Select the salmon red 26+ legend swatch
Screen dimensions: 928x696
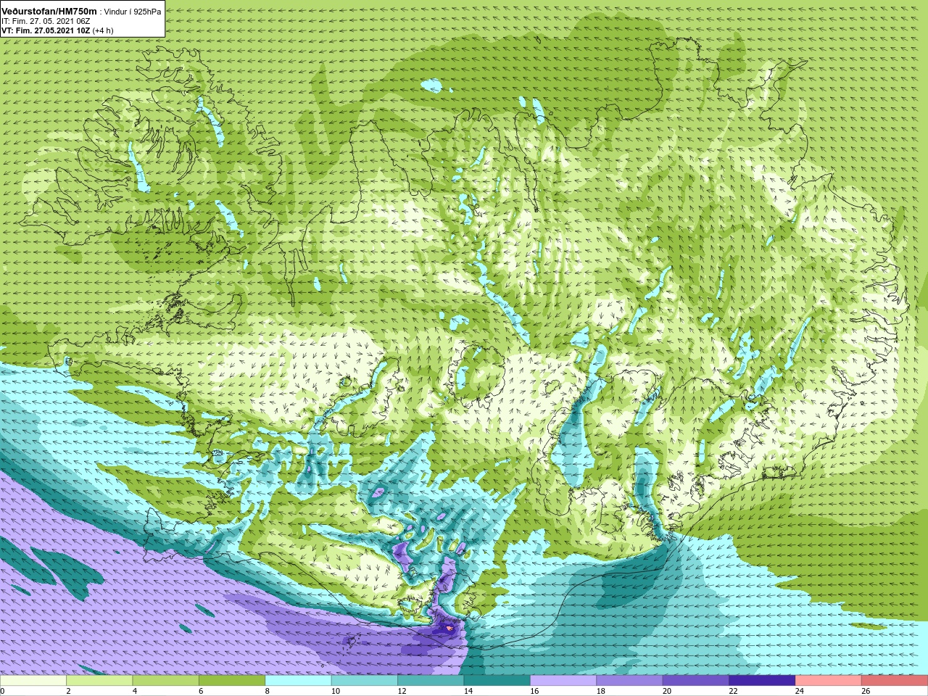pos(895,681)
